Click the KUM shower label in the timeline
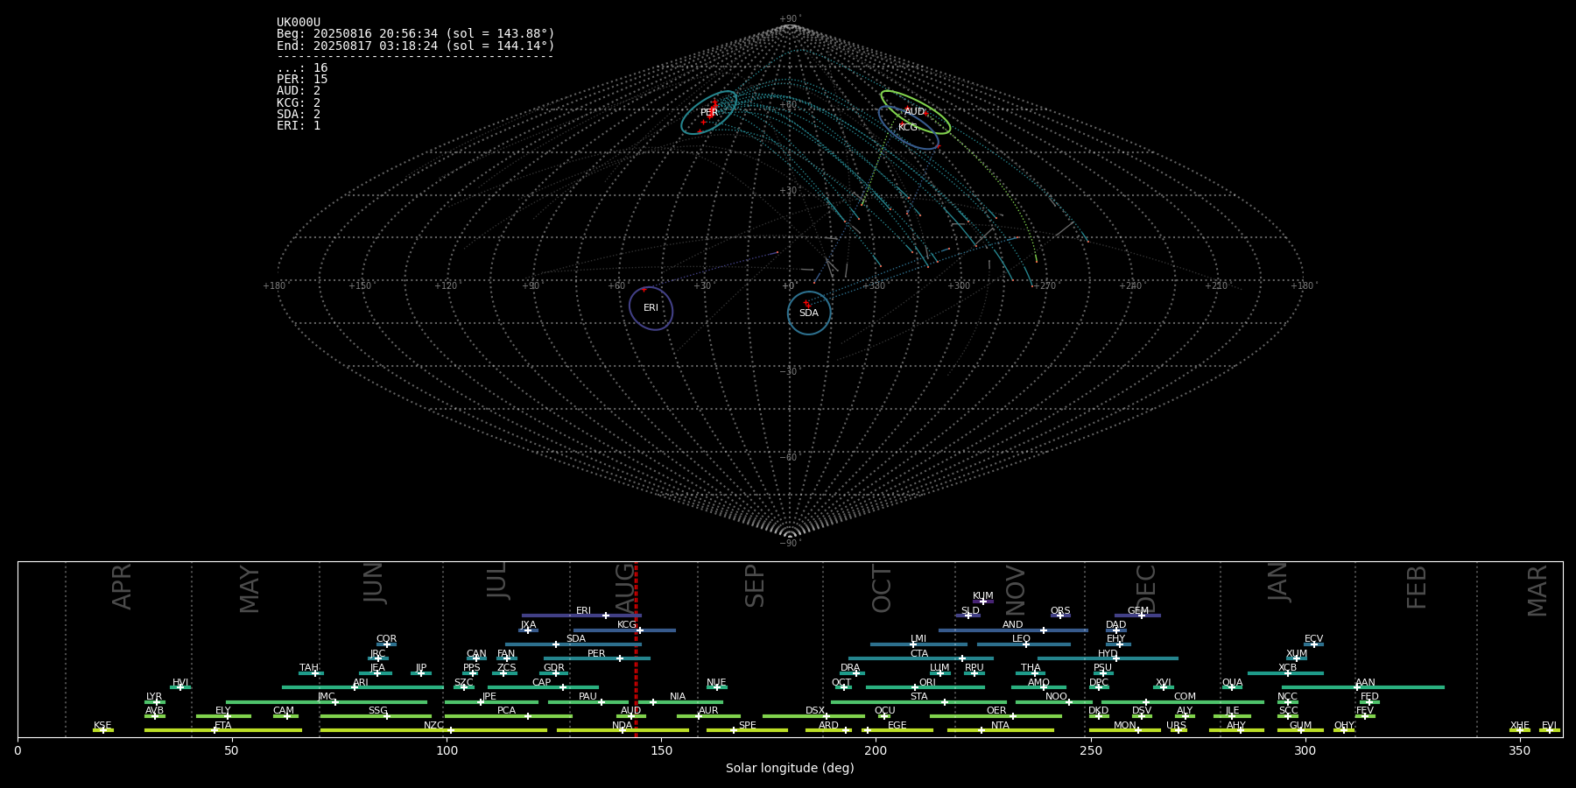Viewport: 1576px width, 788px height. 983,596
